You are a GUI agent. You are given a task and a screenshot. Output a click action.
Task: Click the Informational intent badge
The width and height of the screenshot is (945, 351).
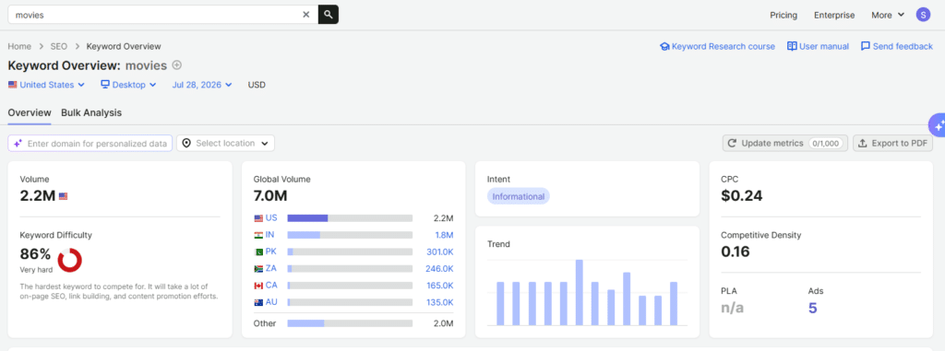coord(519,196)
